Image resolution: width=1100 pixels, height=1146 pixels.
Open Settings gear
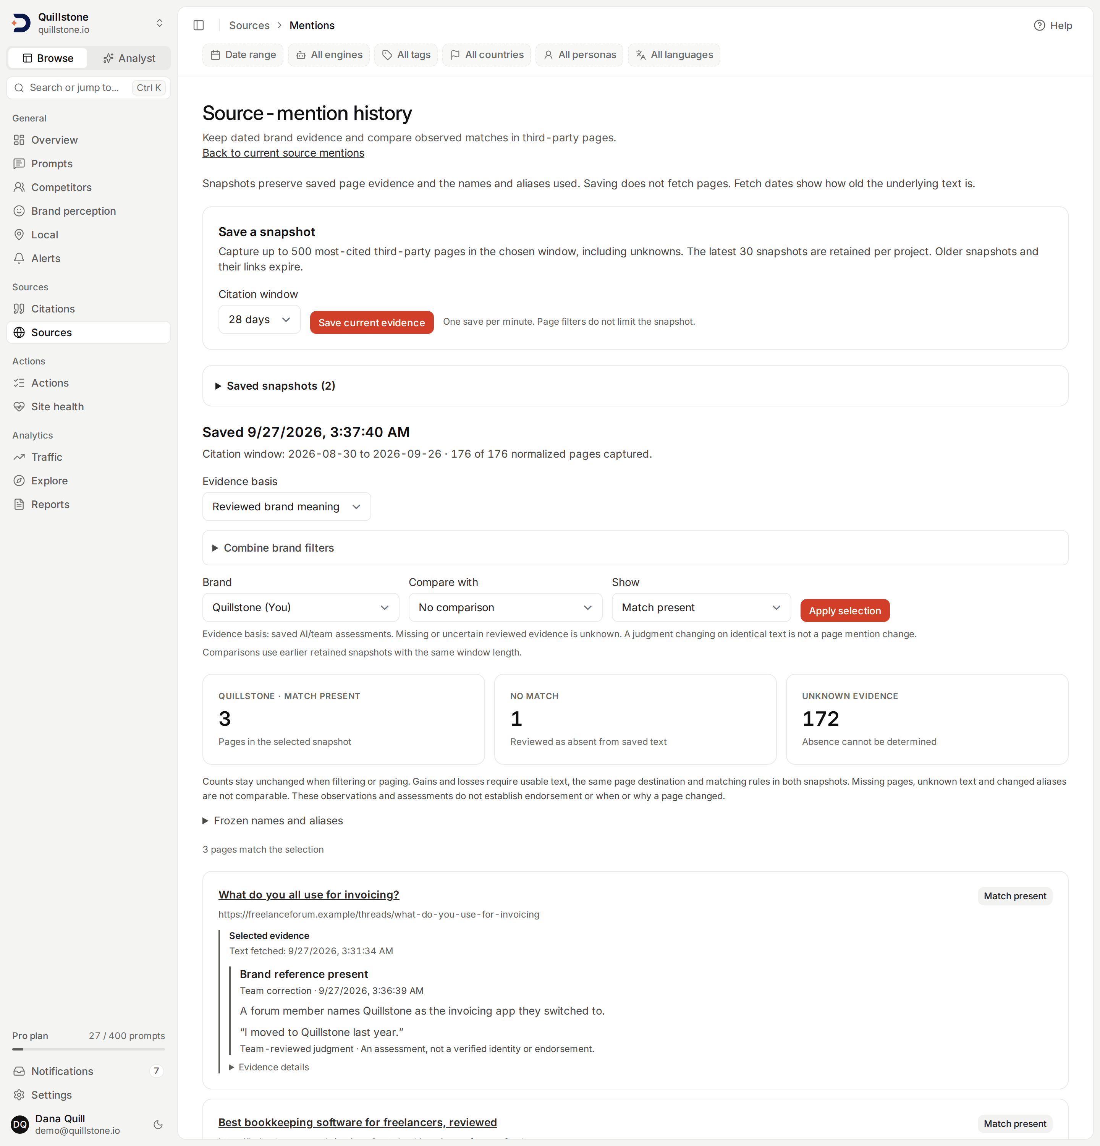click(x=89, y=1095)
